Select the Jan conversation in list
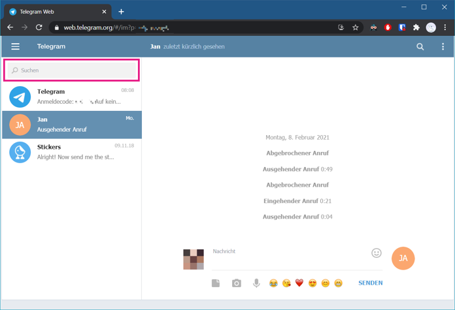The height and width of the screenshot is (310, 455). click(72, 125)
